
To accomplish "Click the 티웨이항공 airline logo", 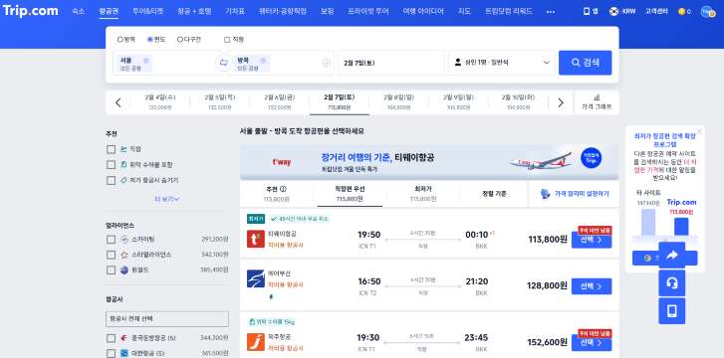I will tap(256, 239).
